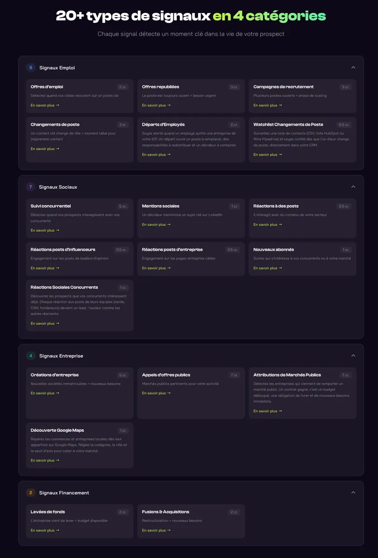Click the 0.5 cr. badge on Watchlist Changements de Poste

pos(344,125)
